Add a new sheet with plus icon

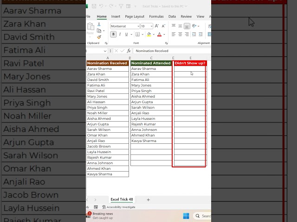pyautogui.click(x=148, y=200)
